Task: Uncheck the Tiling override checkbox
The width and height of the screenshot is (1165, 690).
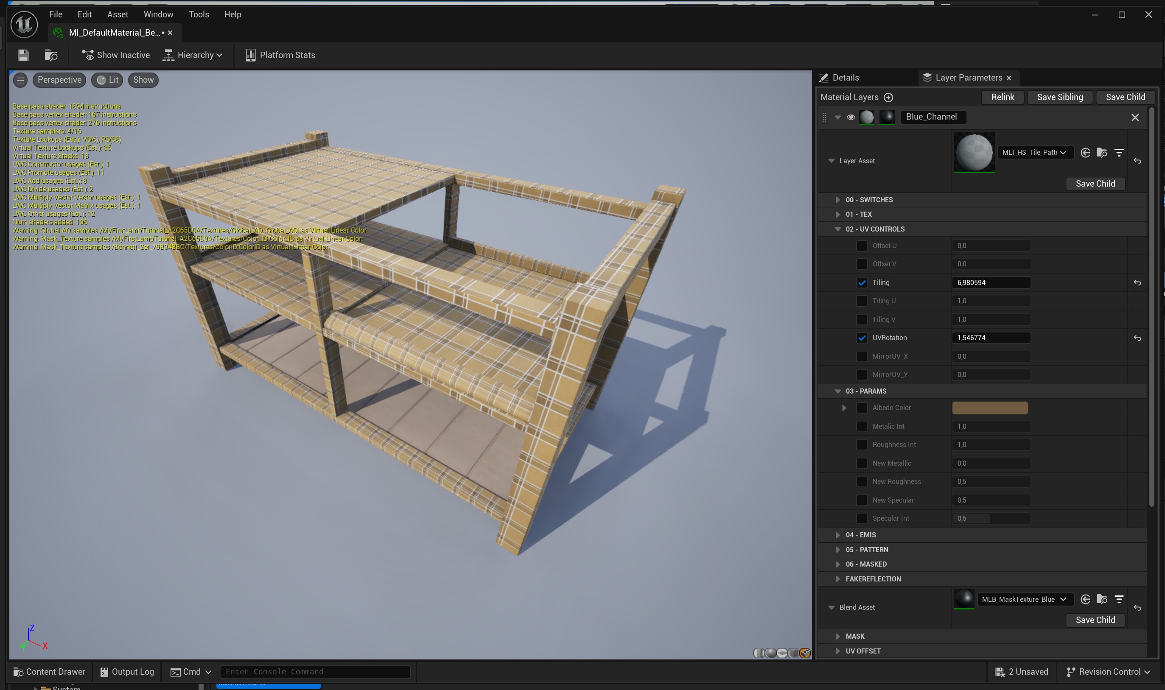Action: [862, 283]
